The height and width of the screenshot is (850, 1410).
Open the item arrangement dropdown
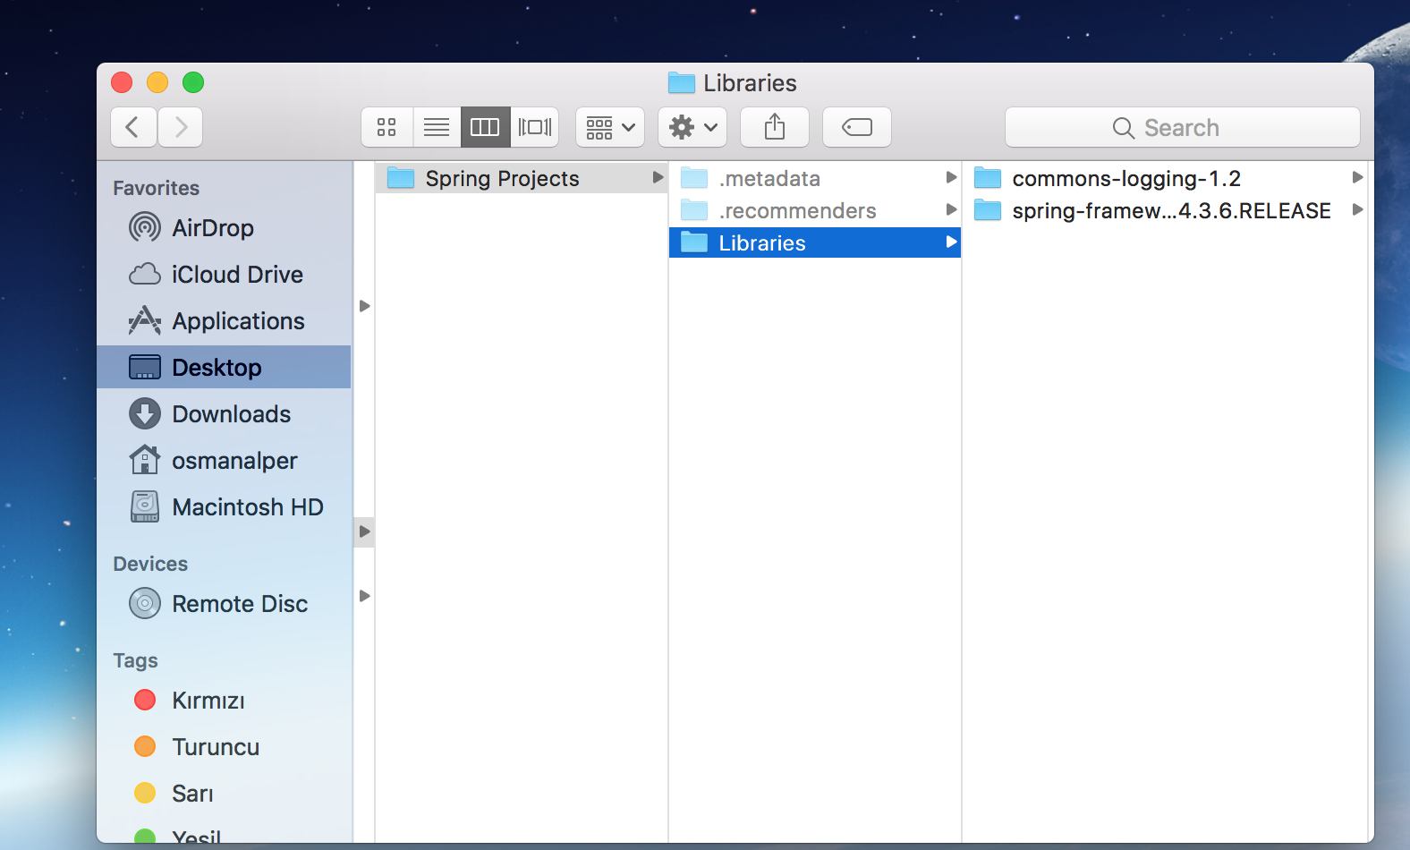[x=610, y=127]
